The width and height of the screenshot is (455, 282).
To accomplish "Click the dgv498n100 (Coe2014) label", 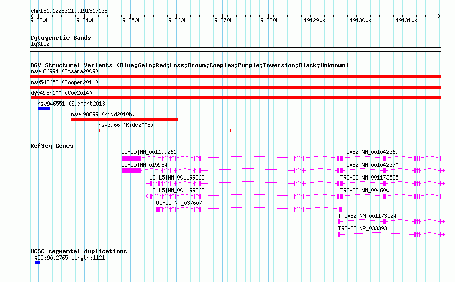I will click(x=61, y=93).
